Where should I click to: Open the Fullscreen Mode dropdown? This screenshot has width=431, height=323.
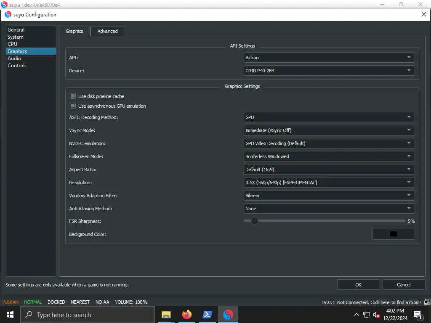pyautogui.click(x=329, y=156)
